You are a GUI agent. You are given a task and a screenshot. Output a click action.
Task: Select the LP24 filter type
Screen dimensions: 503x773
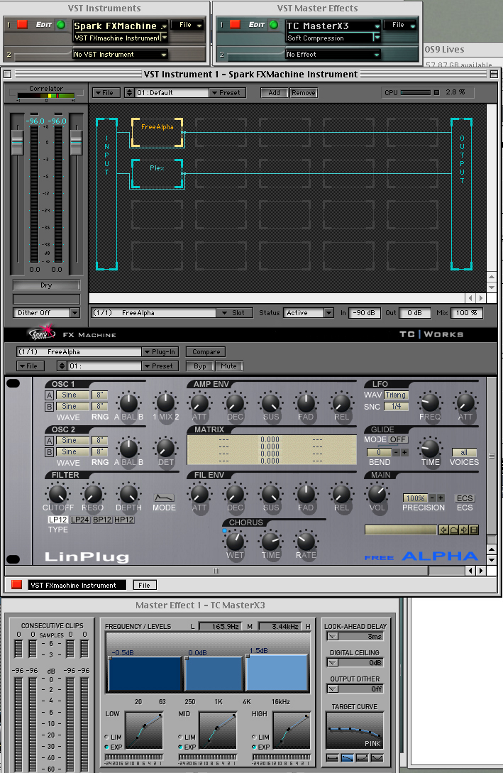tap(80, 520)
